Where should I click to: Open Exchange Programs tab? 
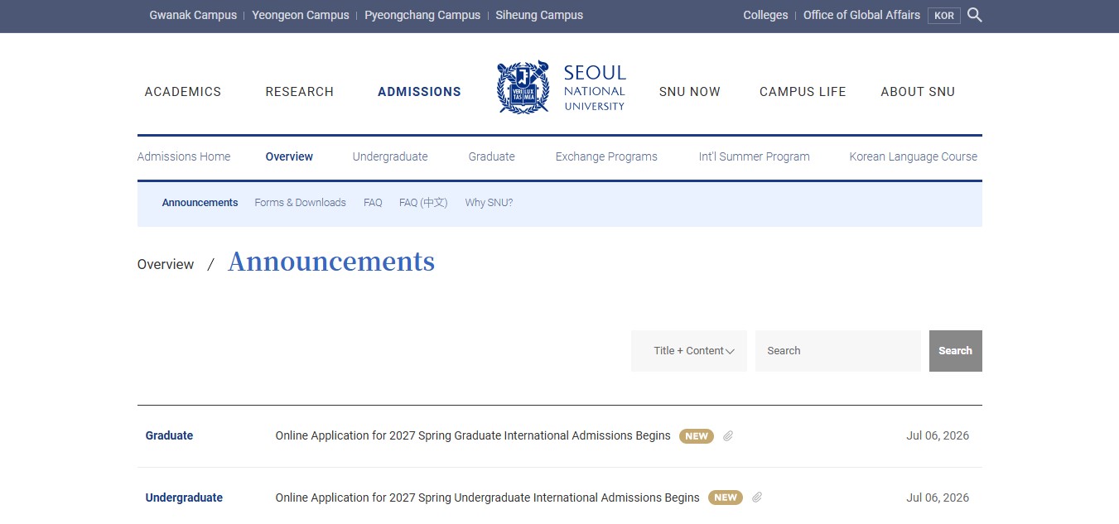click(606, 156)
